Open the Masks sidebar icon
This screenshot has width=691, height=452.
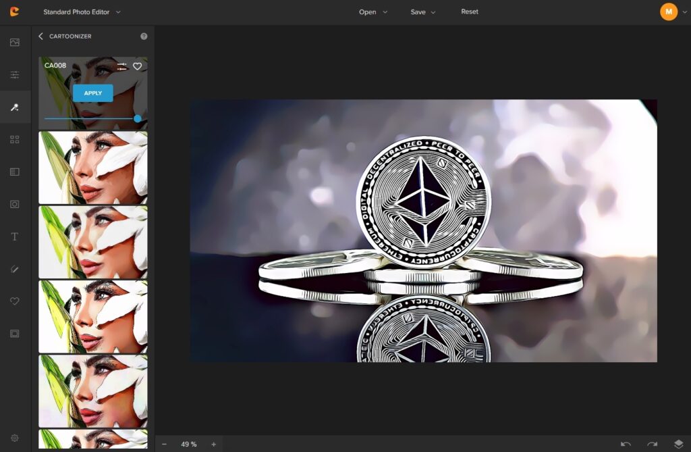click(15, 204)
